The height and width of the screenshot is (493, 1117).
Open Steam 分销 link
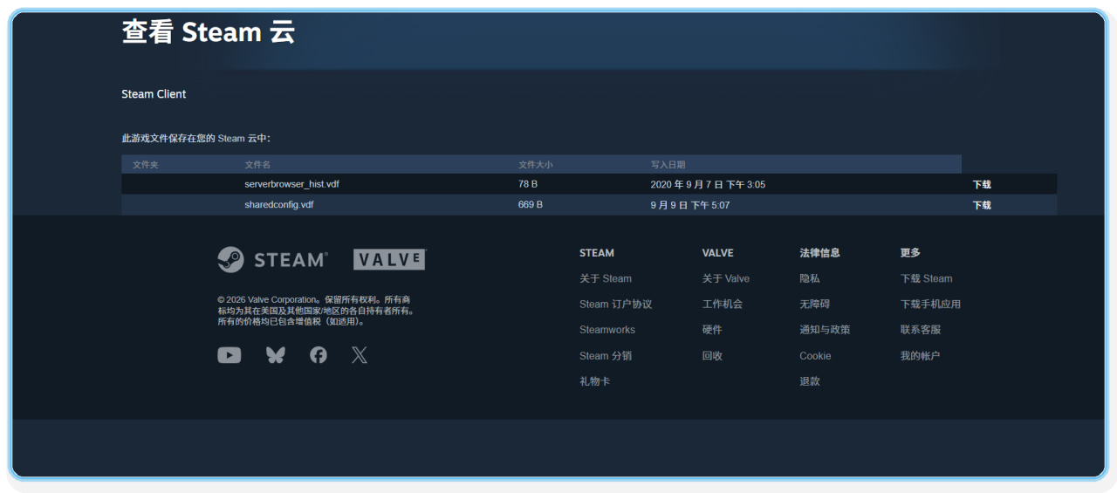click(x=606, y=356)
